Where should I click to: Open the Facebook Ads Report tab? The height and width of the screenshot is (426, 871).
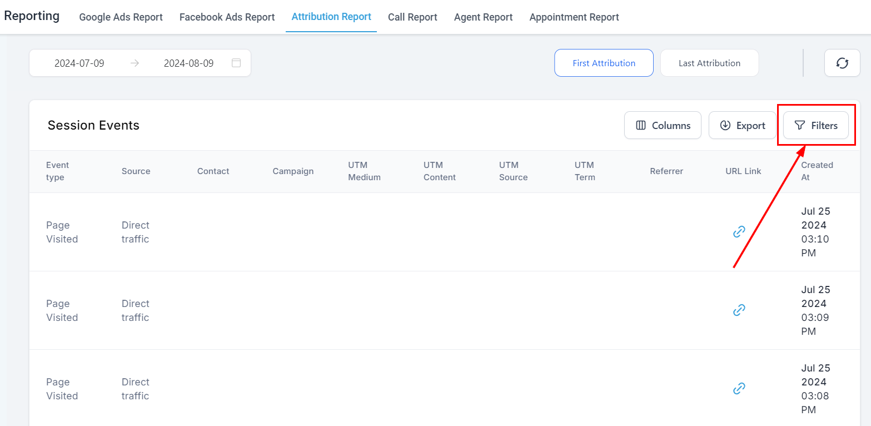227,17
